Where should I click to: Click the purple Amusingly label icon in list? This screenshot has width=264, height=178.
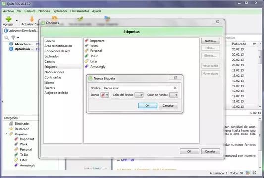tap(87, 66)
